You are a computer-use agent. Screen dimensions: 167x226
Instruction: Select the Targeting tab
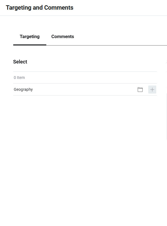point(30,37)
